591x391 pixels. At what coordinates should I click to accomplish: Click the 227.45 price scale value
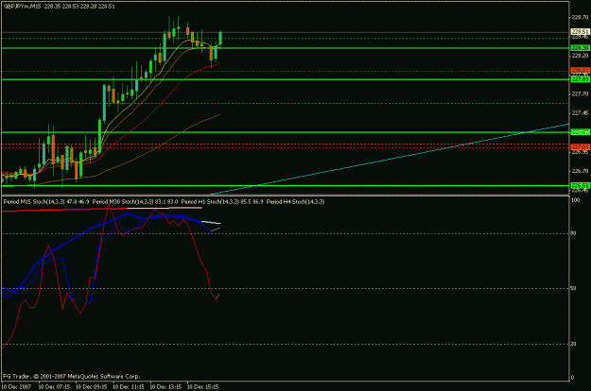point(580,113)
